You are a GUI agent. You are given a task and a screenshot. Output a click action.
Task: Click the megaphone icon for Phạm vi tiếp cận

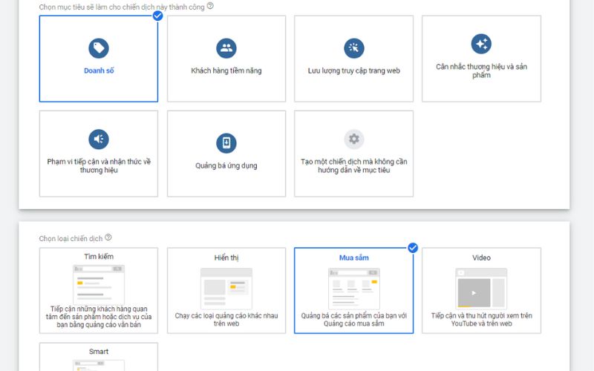tap(99, 139)
